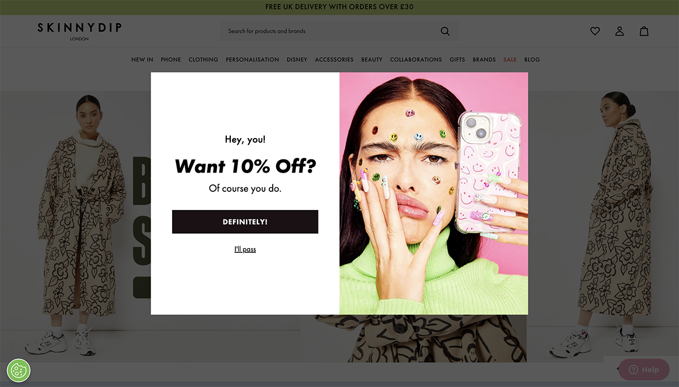The height and width of the screenshot is (387, 679).
Task: Open the Help chat widget
Action: (644, 369)
